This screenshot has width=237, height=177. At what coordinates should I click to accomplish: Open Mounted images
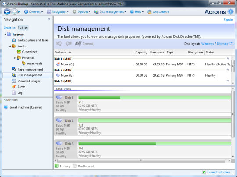tap(29, 81)
